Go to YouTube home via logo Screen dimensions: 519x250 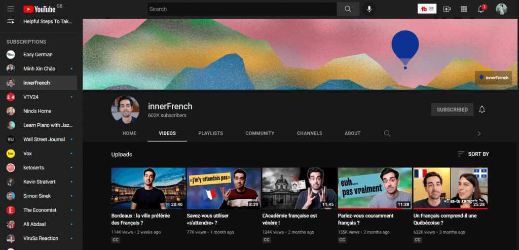pos(40,9)
